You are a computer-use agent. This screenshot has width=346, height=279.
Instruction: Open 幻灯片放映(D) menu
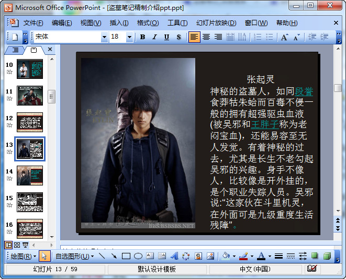coord(216,22)
